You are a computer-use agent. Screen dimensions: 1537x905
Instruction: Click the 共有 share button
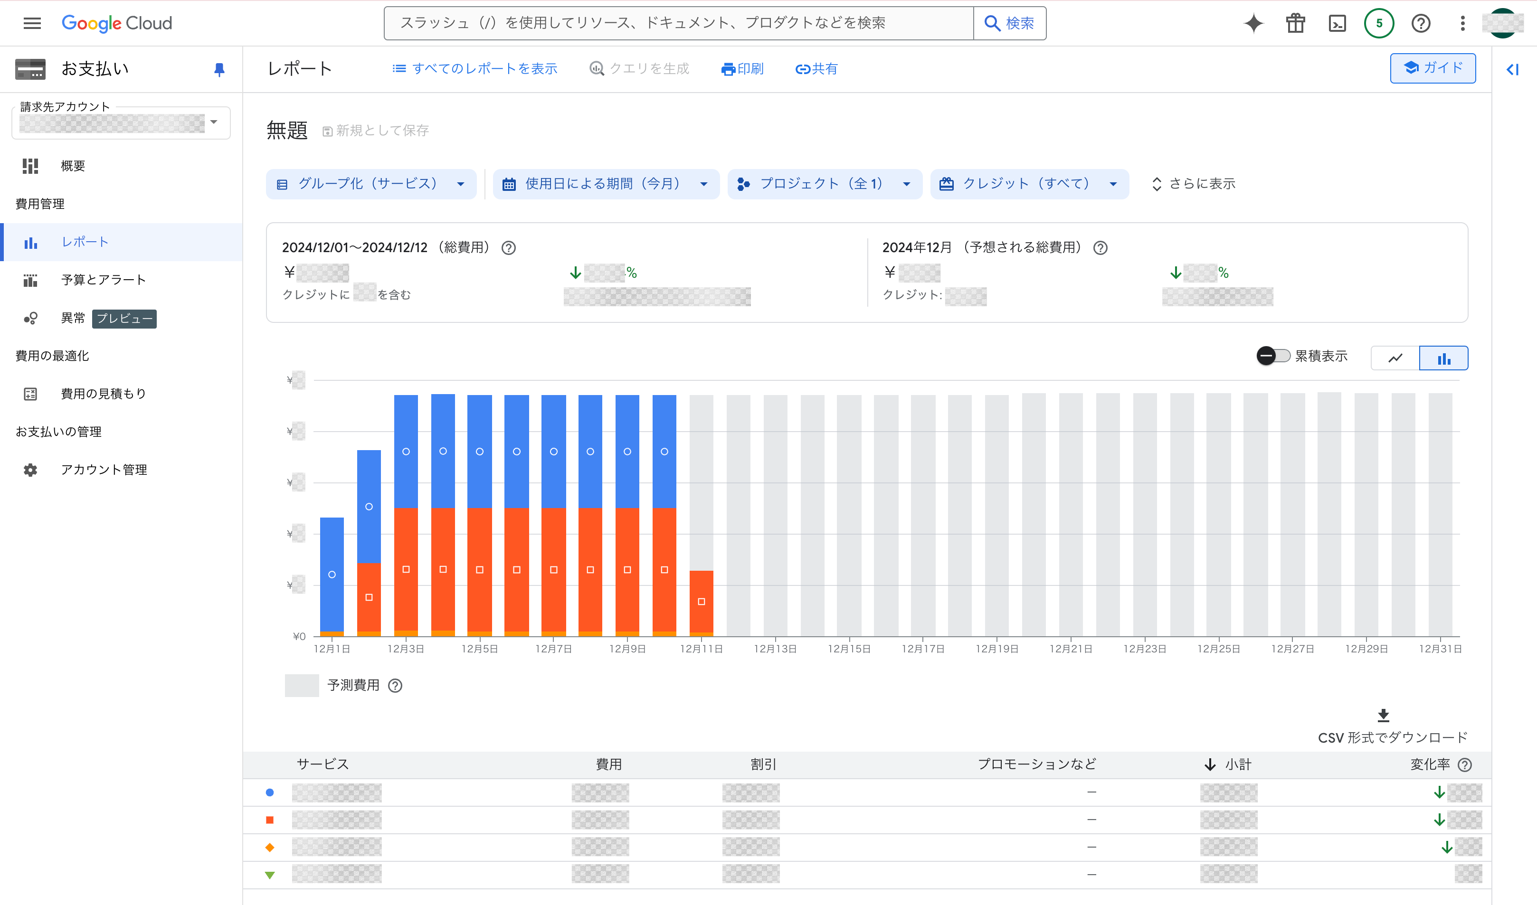816,69
